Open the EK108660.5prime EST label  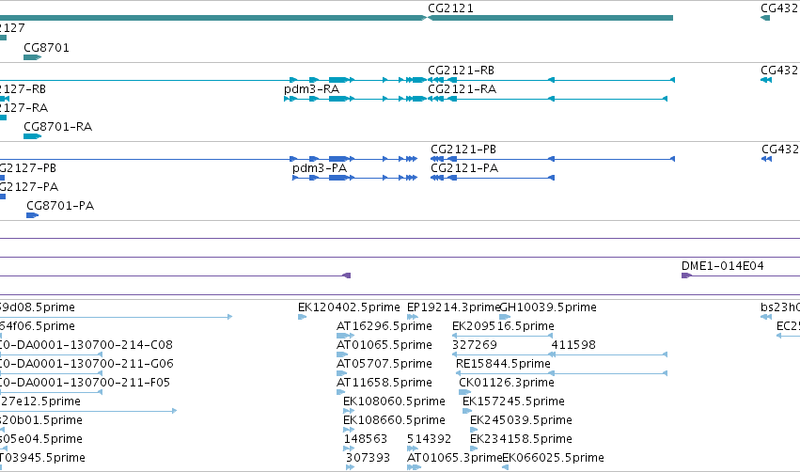click(394, 420)
